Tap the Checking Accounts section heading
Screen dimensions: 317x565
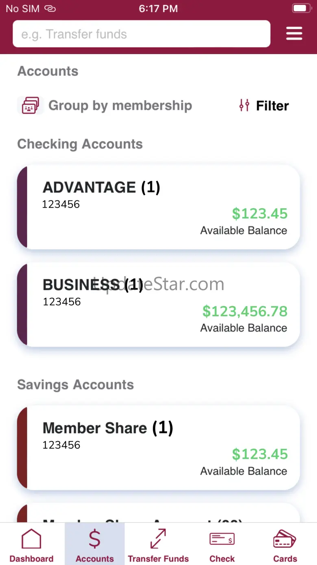point(80,144)
